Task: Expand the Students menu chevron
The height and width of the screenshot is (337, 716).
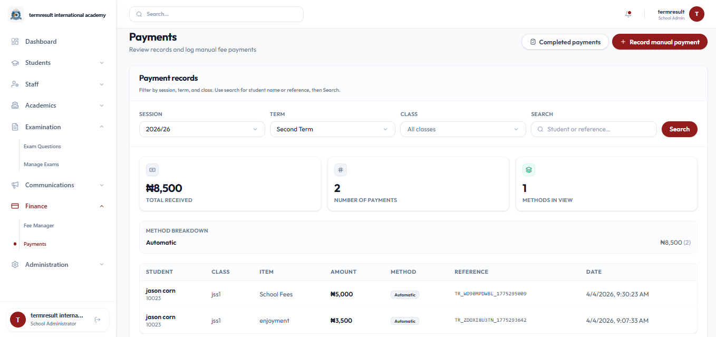Action: [102, 63]
